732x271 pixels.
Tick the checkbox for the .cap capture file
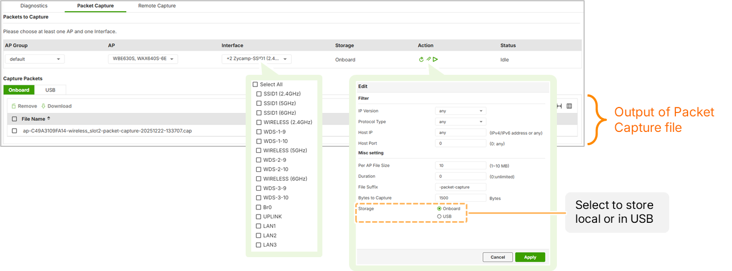(14, 131)
